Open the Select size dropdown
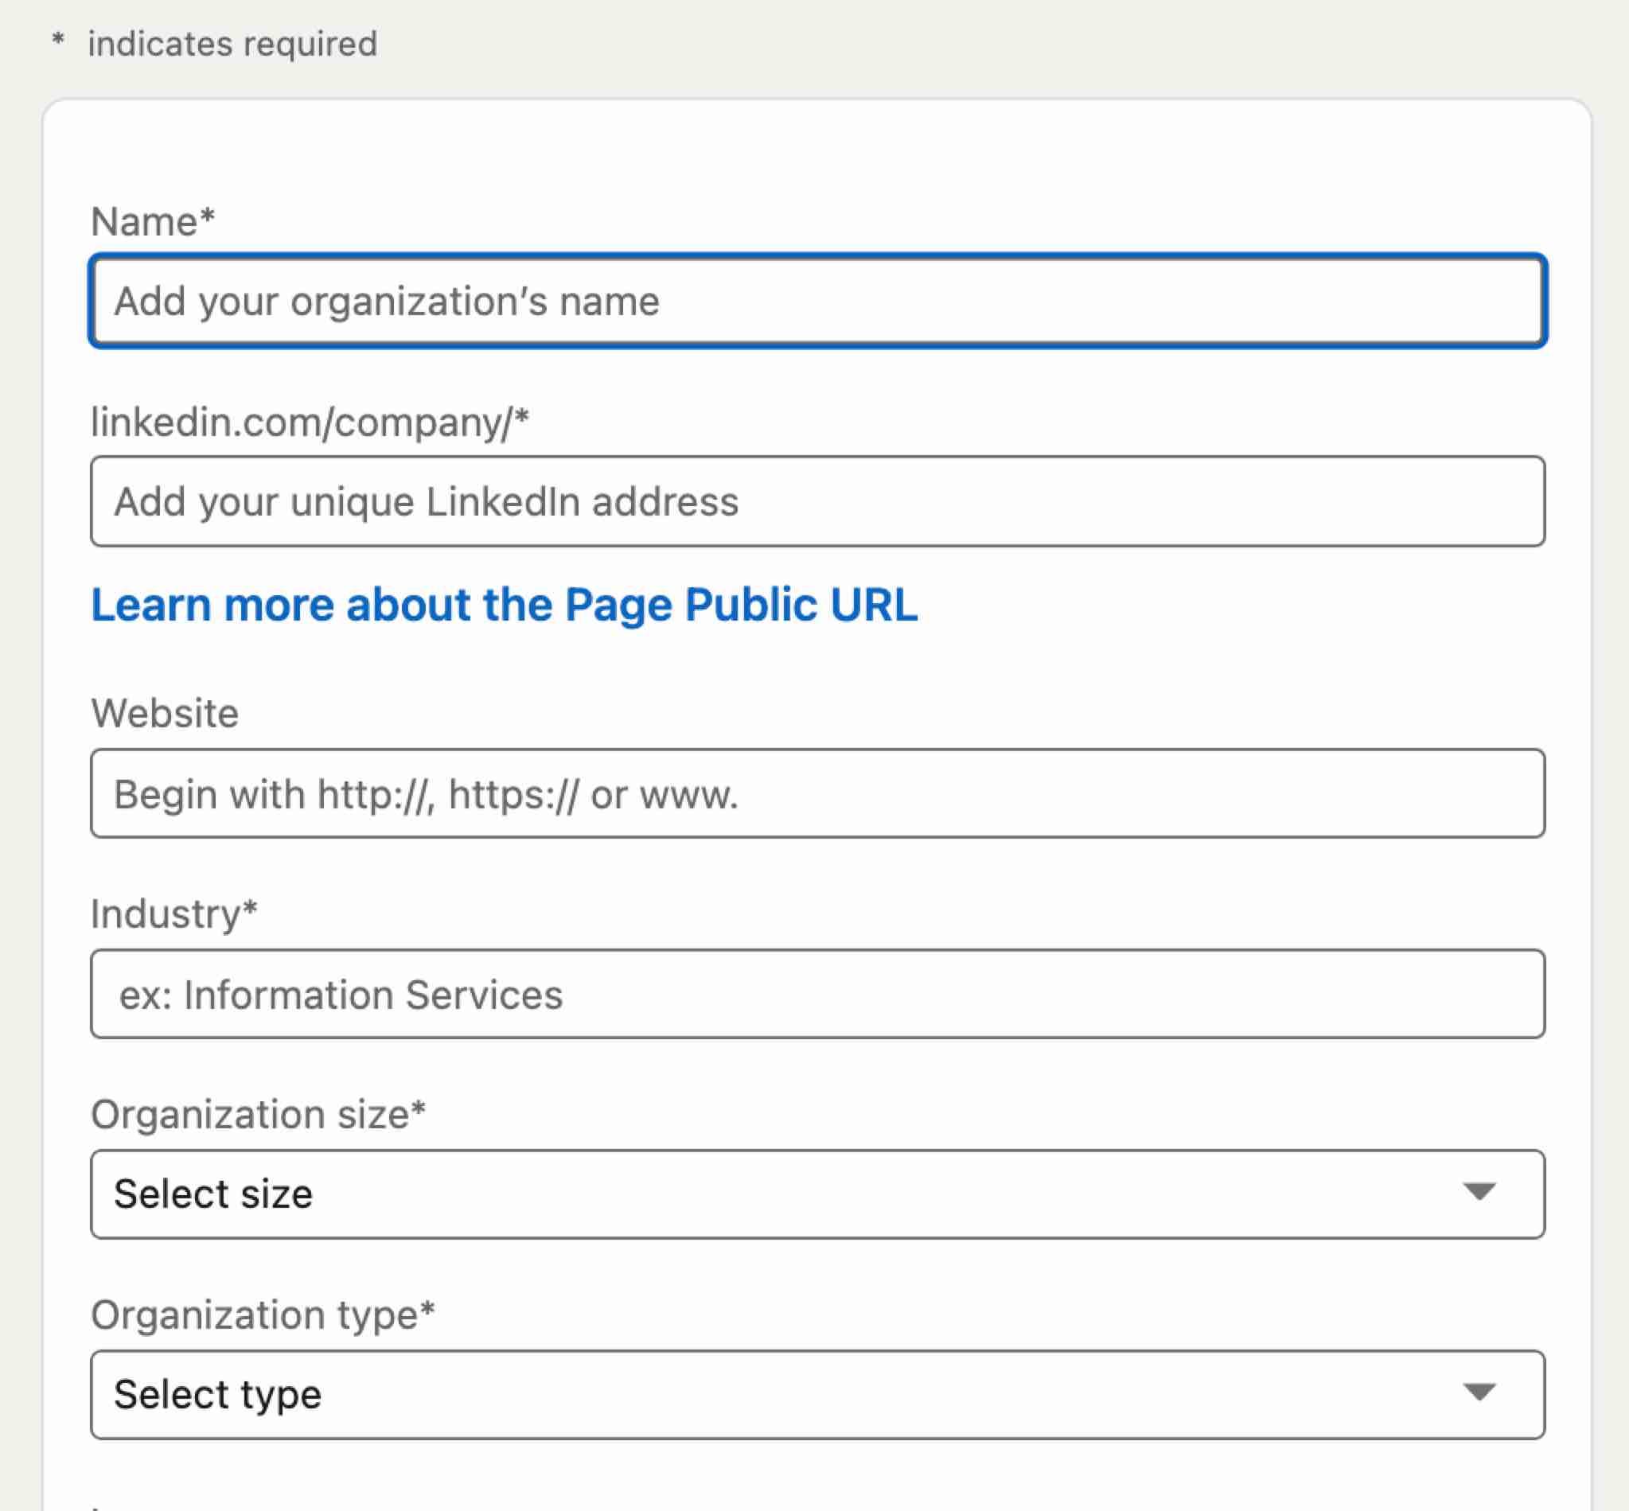The width and height of the screenshot is (1629, 1511). tap(817, 1194)
